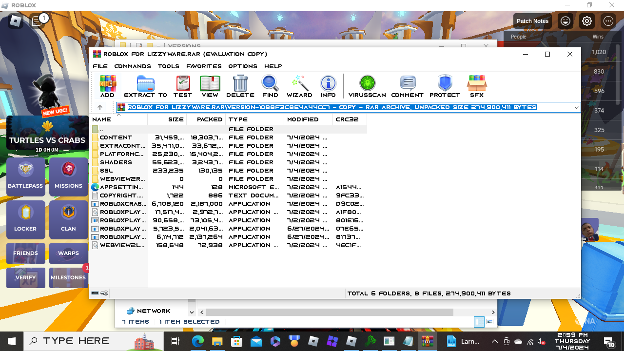
Task: Open the Find magnifier tool
Action: tap(270, 86)
